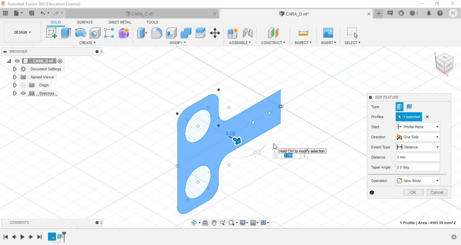Click the Undo arrow
This screenshot has width=461, height=245.
pyautogui.click(x=43, y=13)
